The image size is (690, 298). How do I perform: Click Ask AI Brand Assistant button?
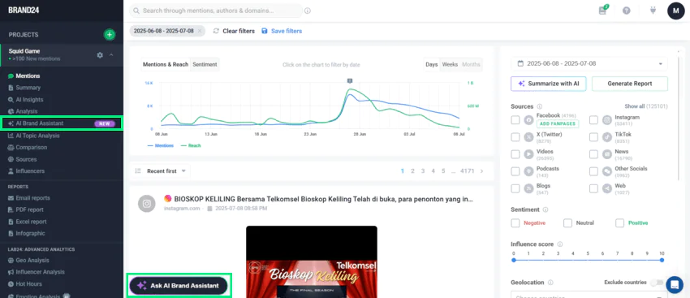pos(179,286)
